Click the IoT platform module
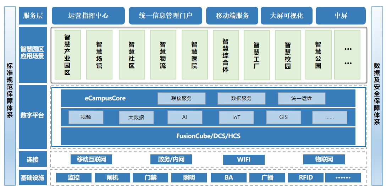The width and height of the screenshot is (392, 186). tap(236, 117)
